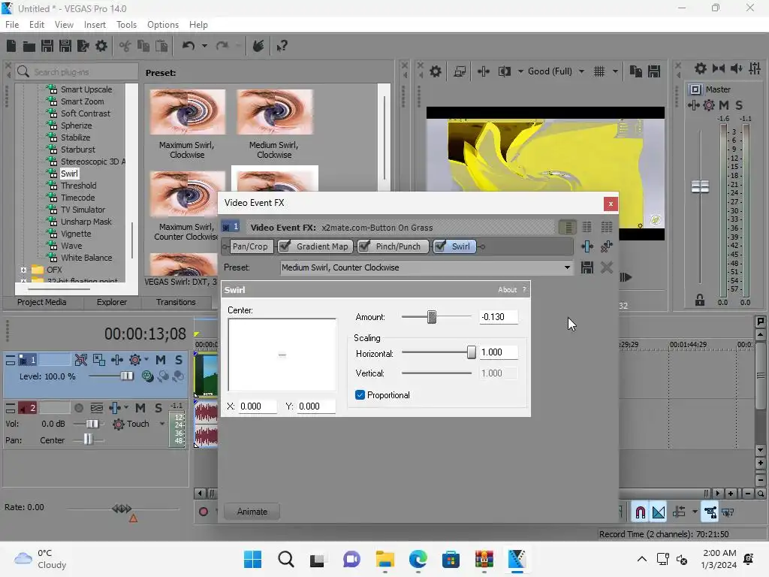769x577 pixels.
Task: Adjust the Horizontal scaling slider handle
Action: coord(472,352)
